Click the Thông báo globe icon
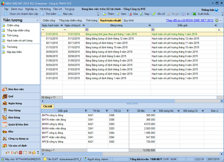The height and width of the screenshot is (162, 224). pos(217,10)
